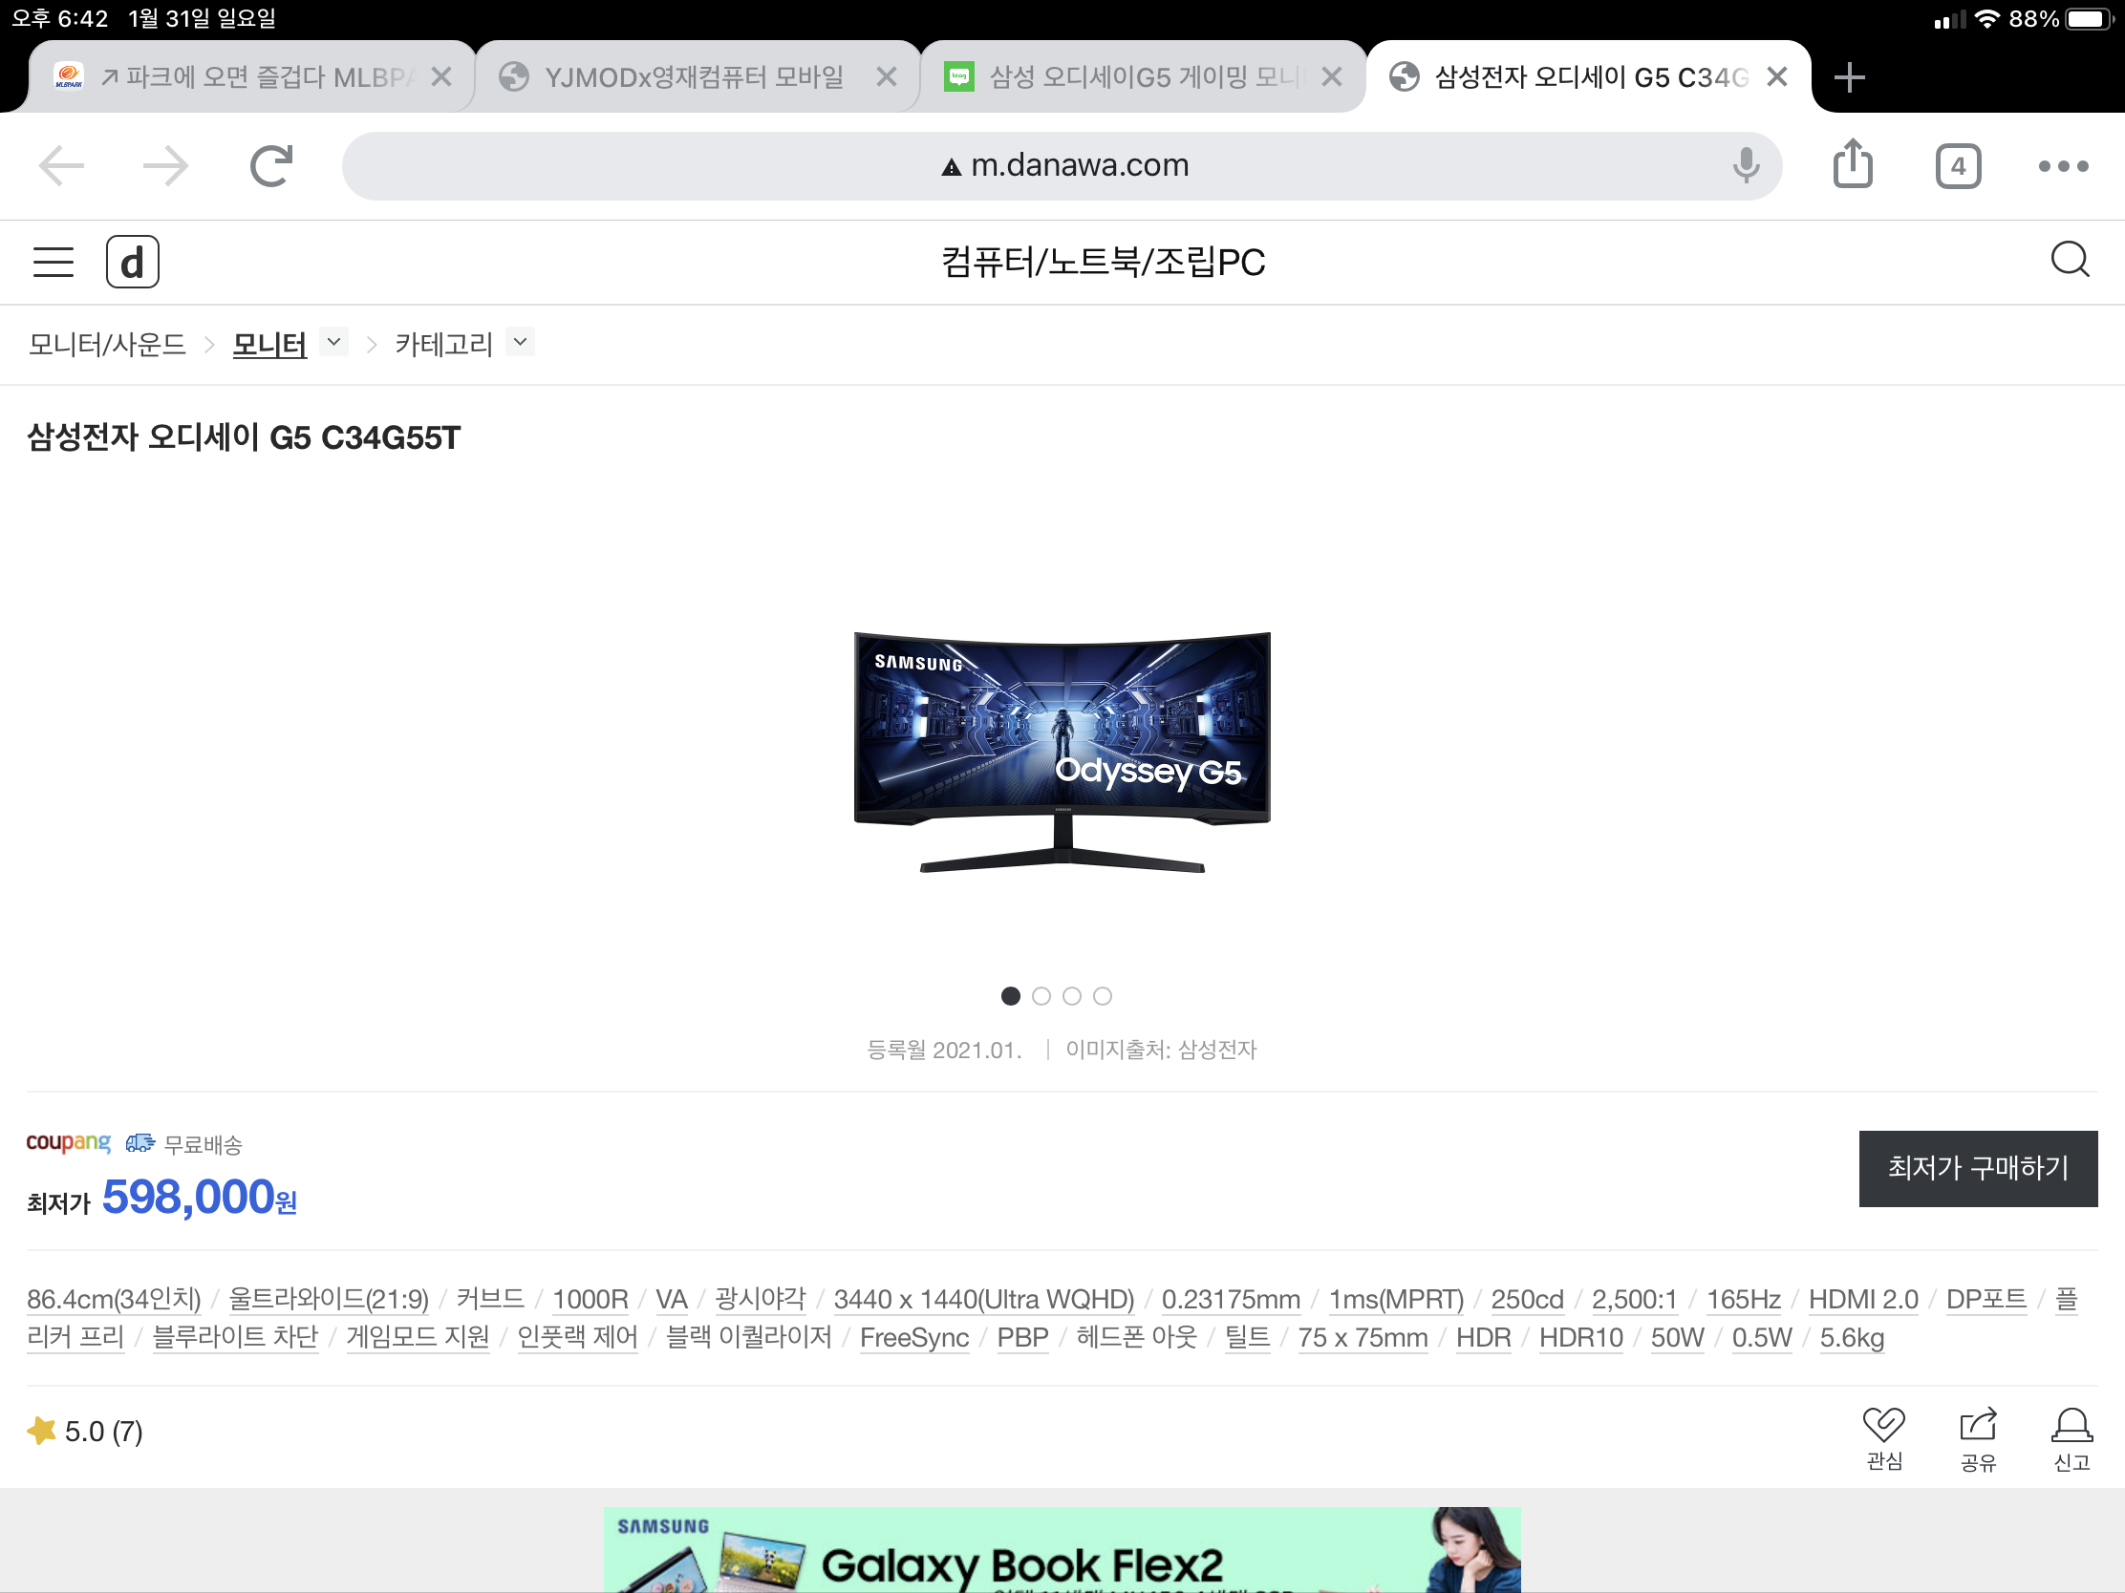Open the 165Hz refresh rate link
The width and height of the screenshot is (2125, 1593).
coord(1743,1299)
